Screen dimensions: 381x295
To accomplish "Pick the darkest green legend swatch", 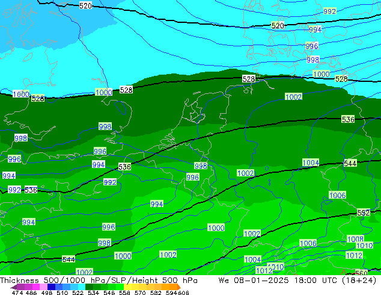I will [x=89, y=287].
